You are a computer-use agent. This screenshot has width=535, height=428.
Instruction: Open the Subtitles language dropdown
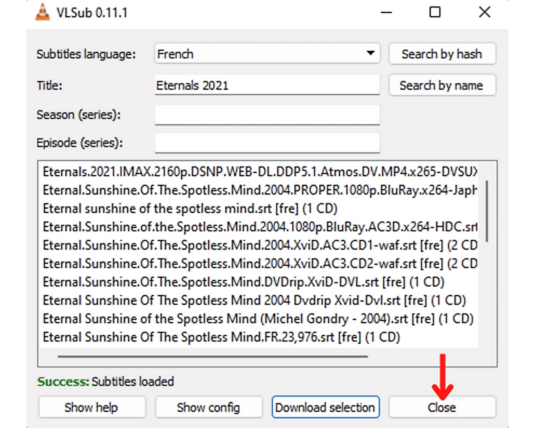tap(267, 53)
